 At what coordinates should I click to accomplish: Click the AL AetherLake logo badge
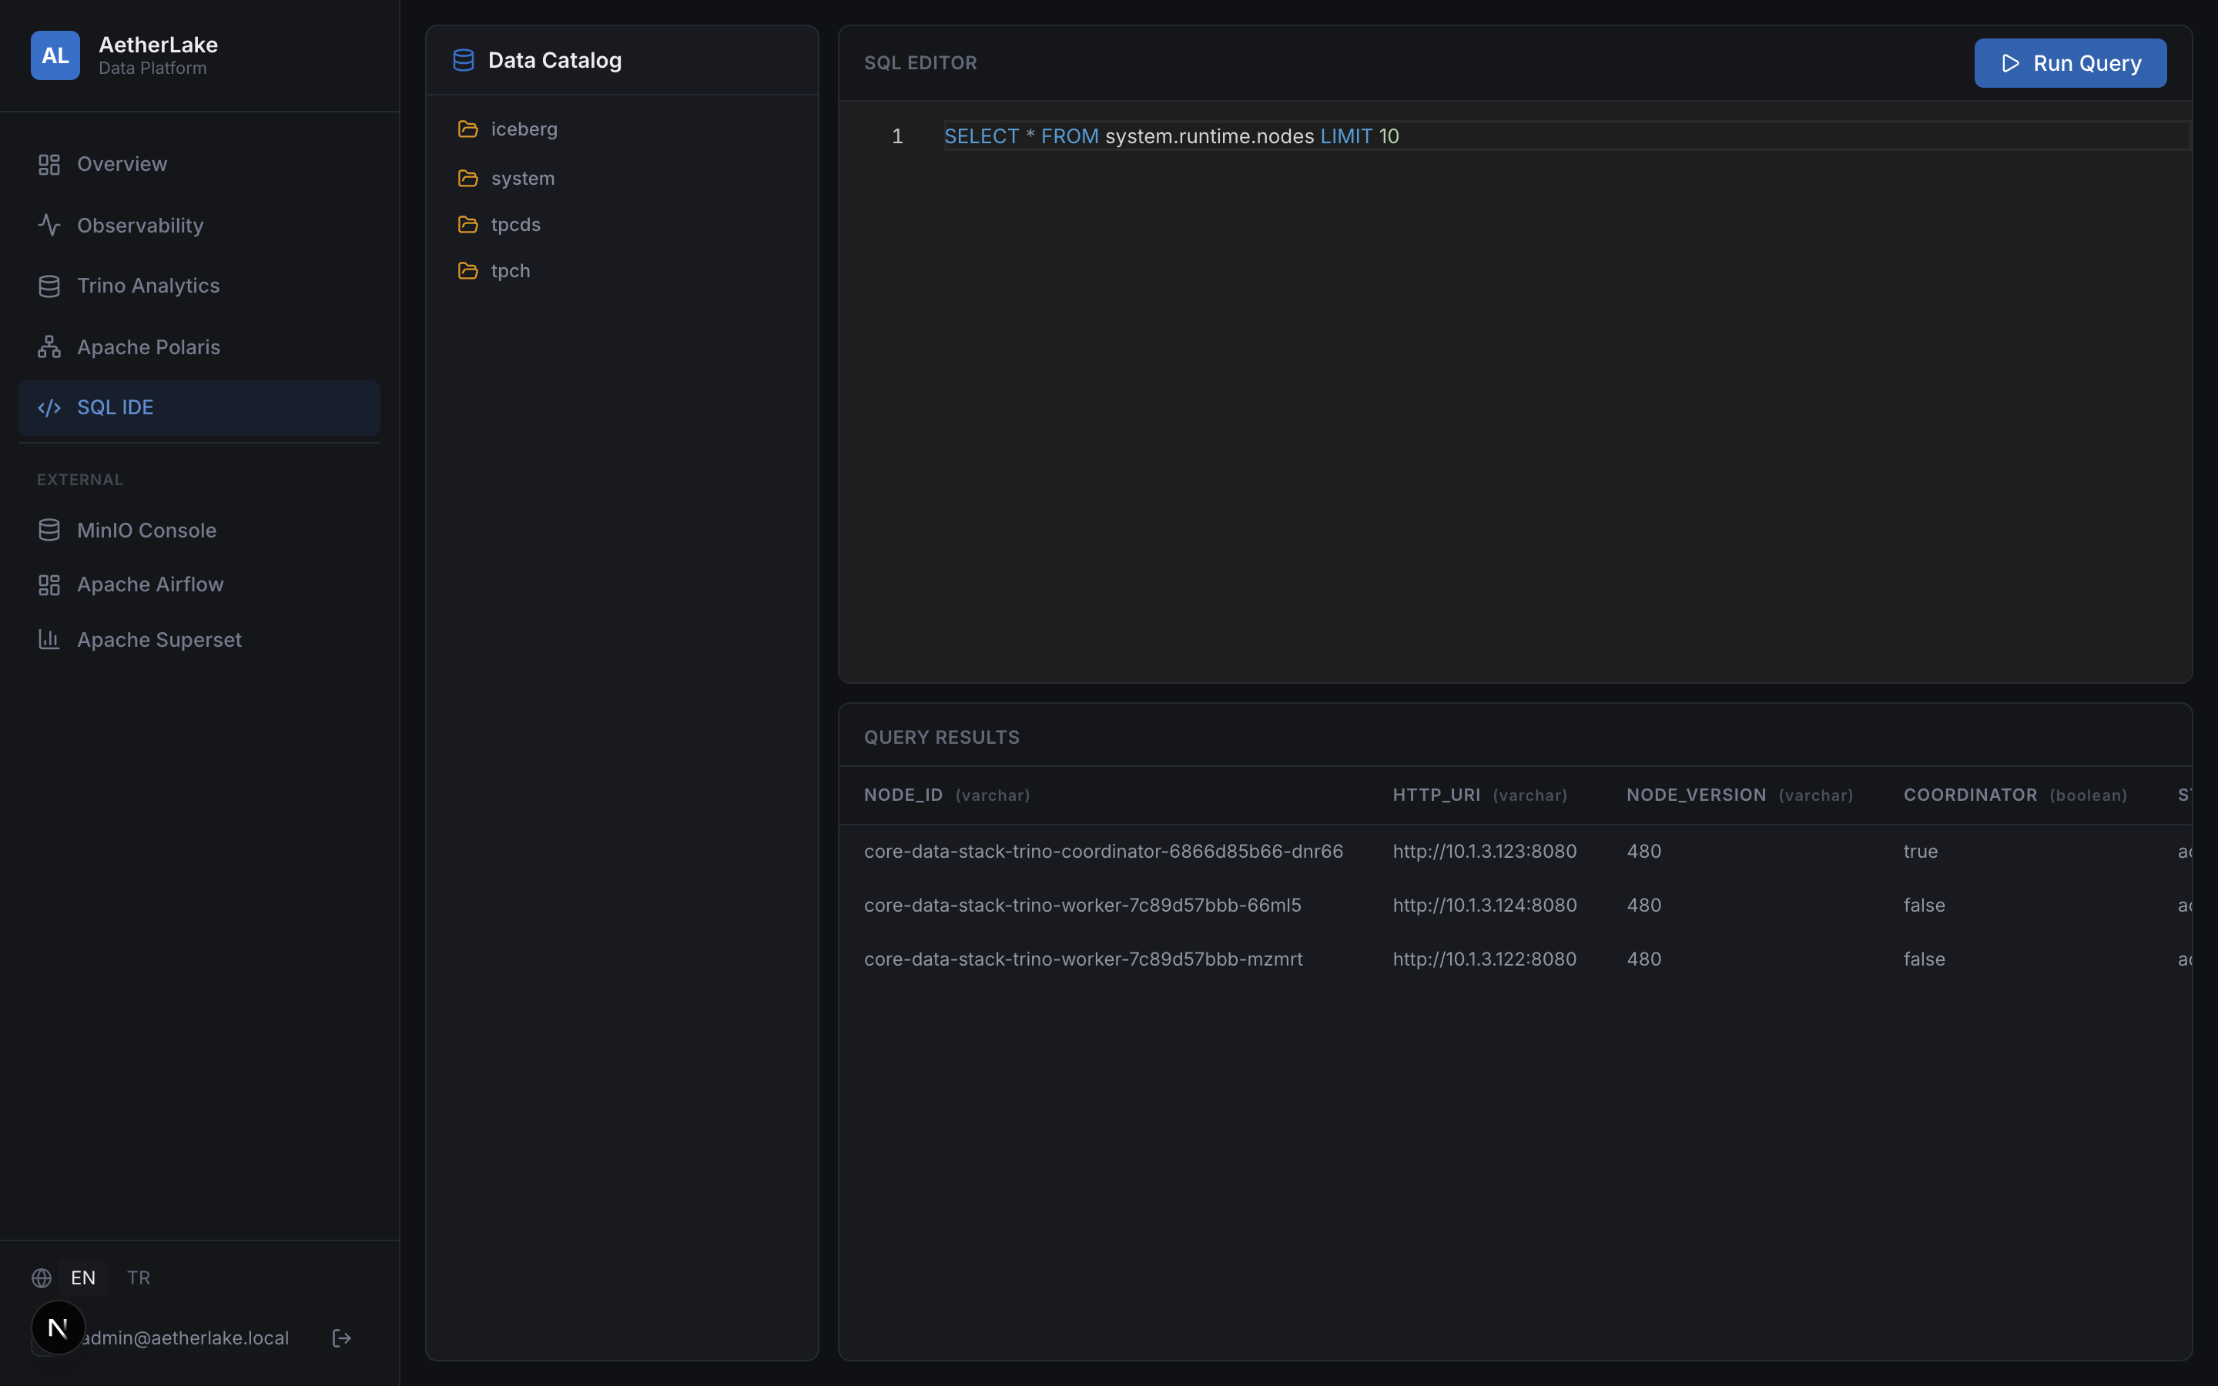pyautogui.click(x=55, y=55)
